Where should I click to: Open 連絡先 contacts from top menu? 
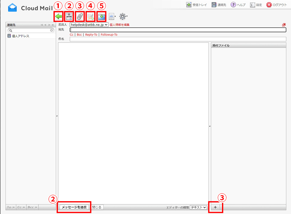[219, 5]
